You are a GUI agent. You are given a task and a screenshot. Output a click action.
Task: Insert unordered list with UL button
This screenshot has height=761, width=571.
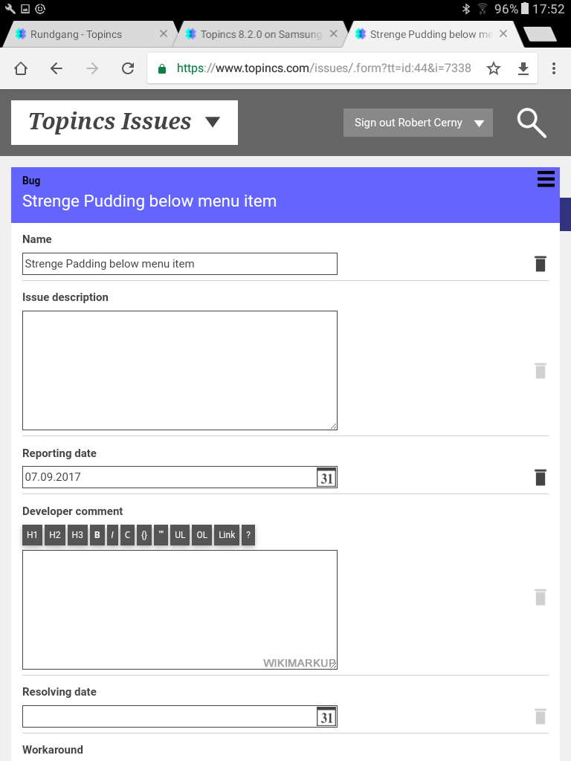pos(179,535)
